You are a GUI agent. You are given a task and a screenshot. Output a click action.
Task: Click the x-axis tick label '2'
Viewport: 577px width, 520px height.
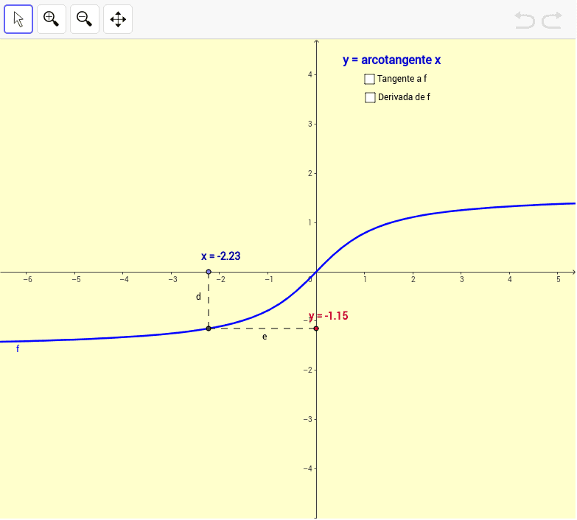413,279
